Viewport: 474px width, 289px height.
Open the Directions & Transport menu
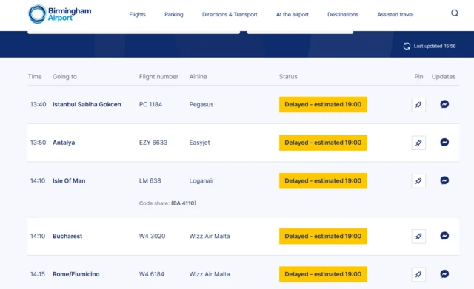[230, 14]
